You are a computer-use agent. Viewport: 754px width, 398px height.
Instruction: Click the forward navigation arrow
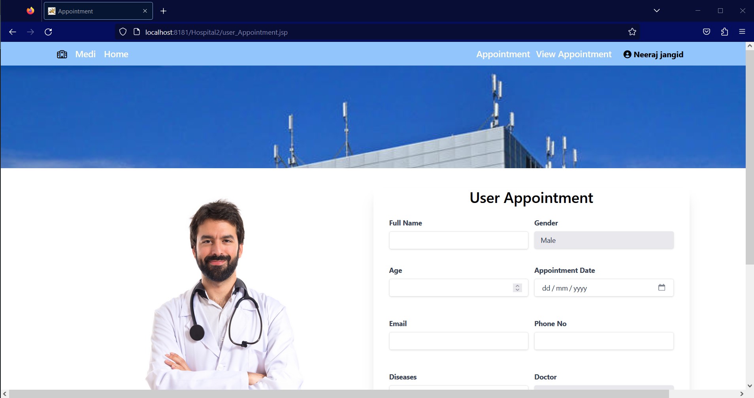(30, 32)
